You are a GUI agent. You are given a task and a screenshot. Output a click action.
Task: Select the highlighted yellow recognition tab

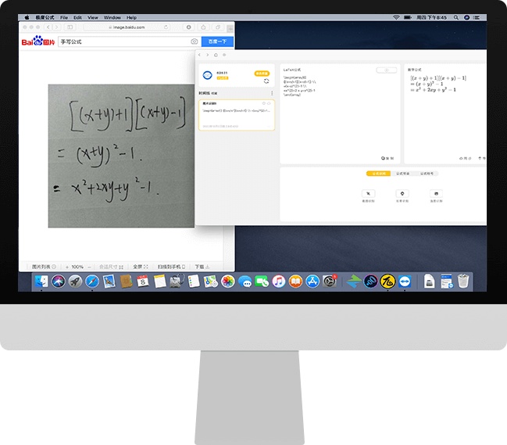(x=379, y=174)
